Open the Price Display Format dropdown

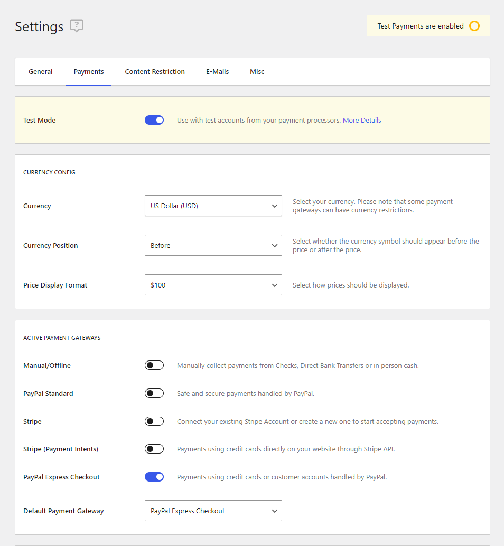[213, 285]
